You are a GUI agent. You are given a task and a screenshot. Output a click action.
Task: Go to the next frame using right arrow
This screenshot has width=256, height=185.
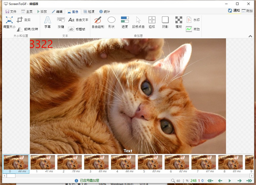pyautogui.click(x=239, y=181)
